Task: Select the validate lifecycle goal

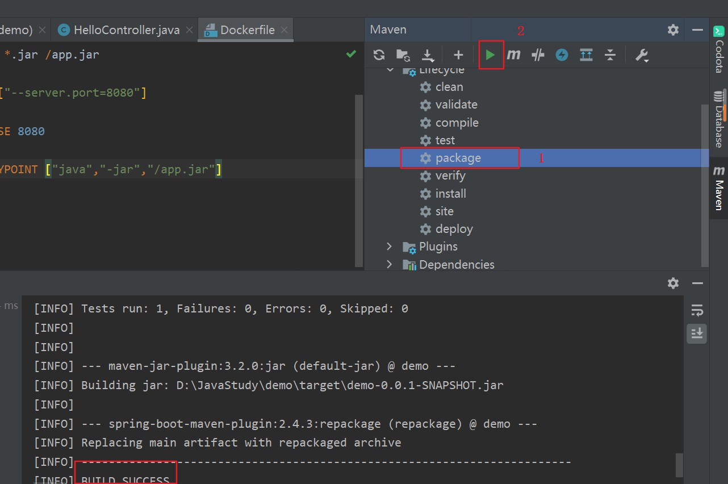Action: 456,105
